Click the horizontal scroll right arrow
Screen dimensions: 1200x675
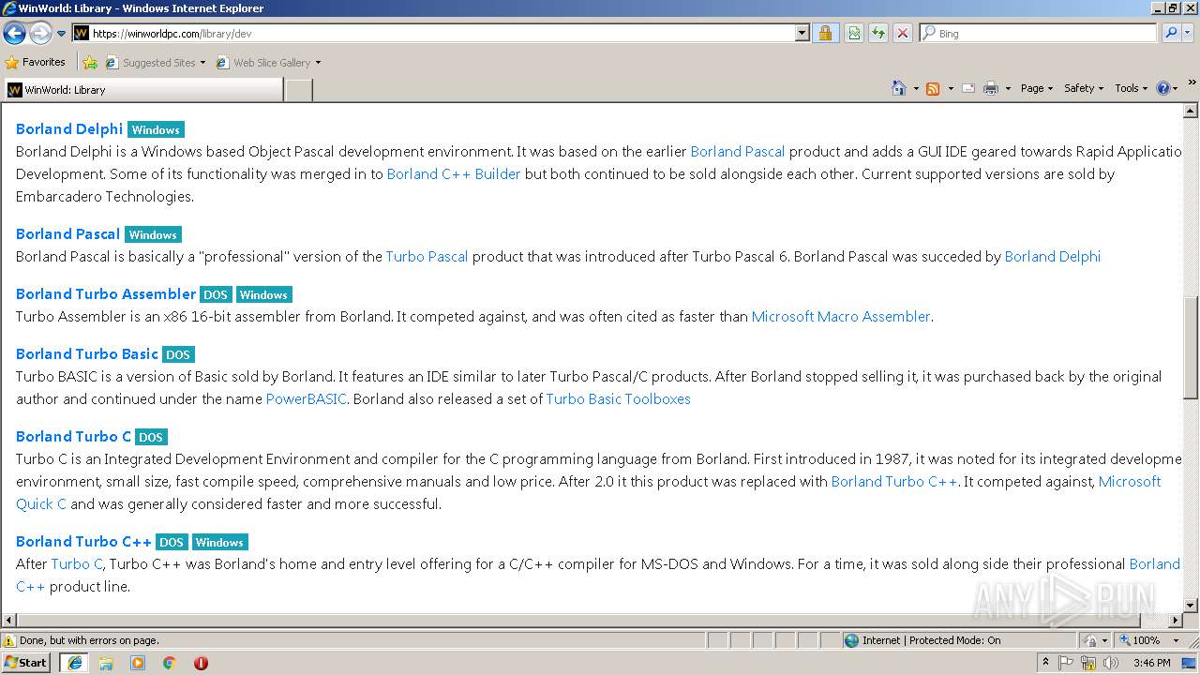pos(1176,620)
